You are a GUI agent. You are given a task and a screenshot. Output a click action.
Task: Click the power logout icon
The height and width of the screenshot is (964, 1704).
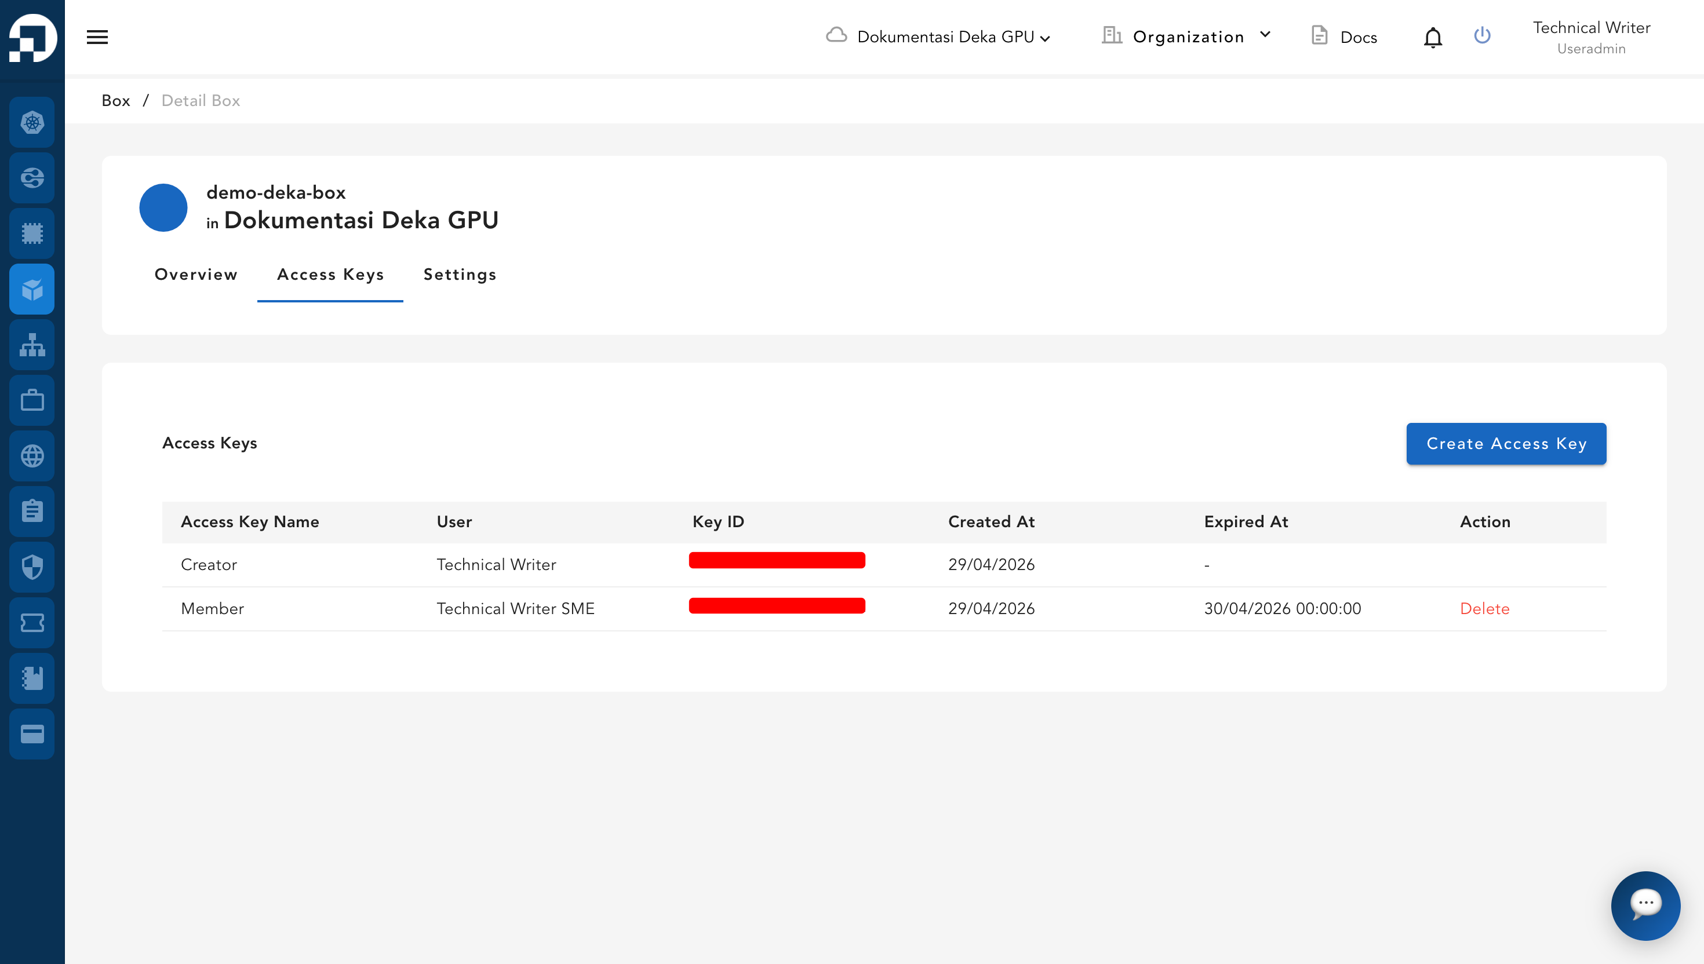click(1482, 35)
